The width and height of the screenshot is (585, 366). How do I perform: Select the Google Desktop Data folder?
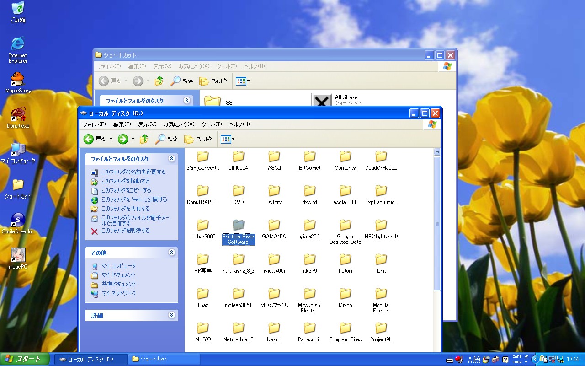coord(346,231)
